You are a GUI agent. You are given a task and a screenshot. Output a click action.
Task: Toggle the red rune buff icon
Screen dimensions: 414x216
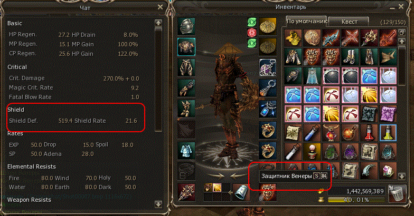coord(252,33)
